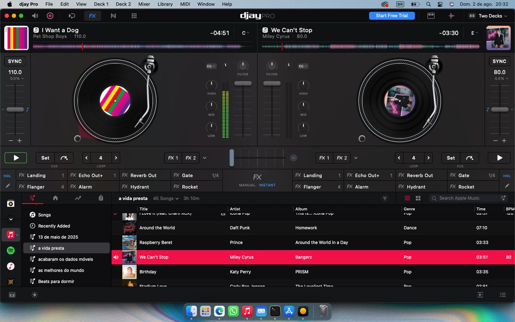This screenshot has width=515, height=322.
Task: Open the Library menu in the menu bar
Action: pyautogui.click(x=165, y=4)
